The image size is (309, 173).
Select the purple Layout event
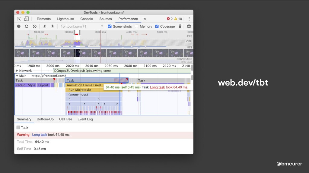click(x=43, y=85)
